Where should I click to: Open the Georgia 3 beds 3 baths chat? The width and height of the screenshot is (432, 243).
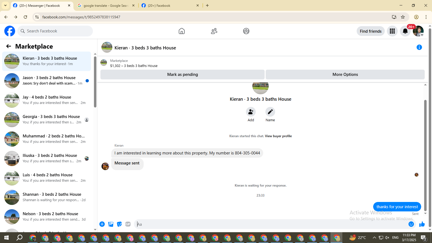coord(47,120)
